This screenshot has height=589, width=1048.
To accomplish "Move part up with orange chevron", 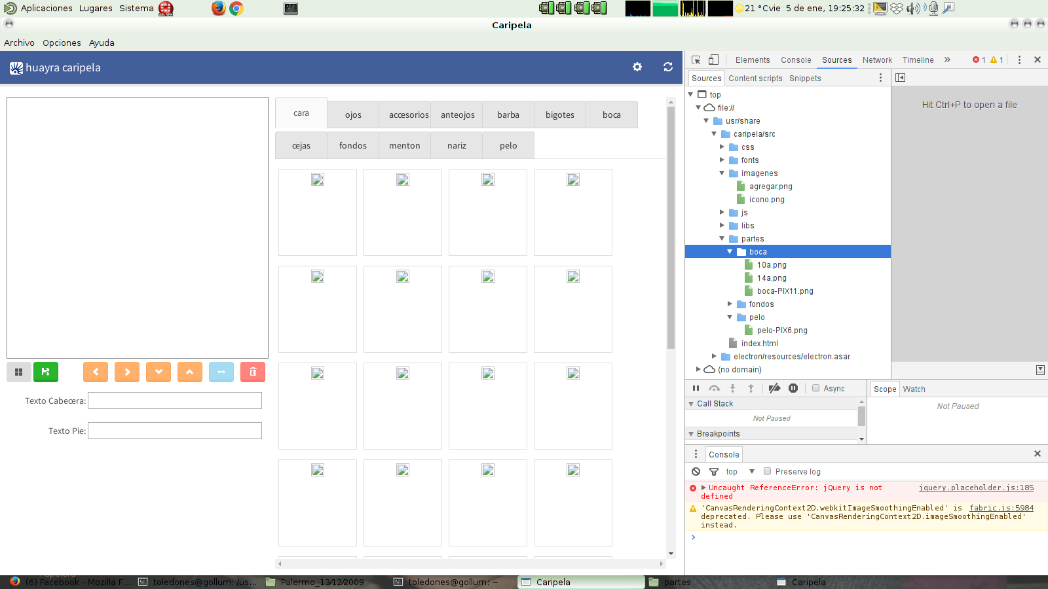I will pyautogui.click(x=190, y=372).
